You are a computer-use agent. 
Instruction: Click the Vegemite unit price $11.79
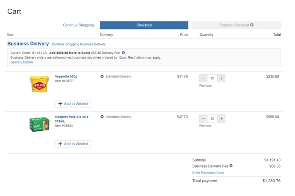[182, 76]
